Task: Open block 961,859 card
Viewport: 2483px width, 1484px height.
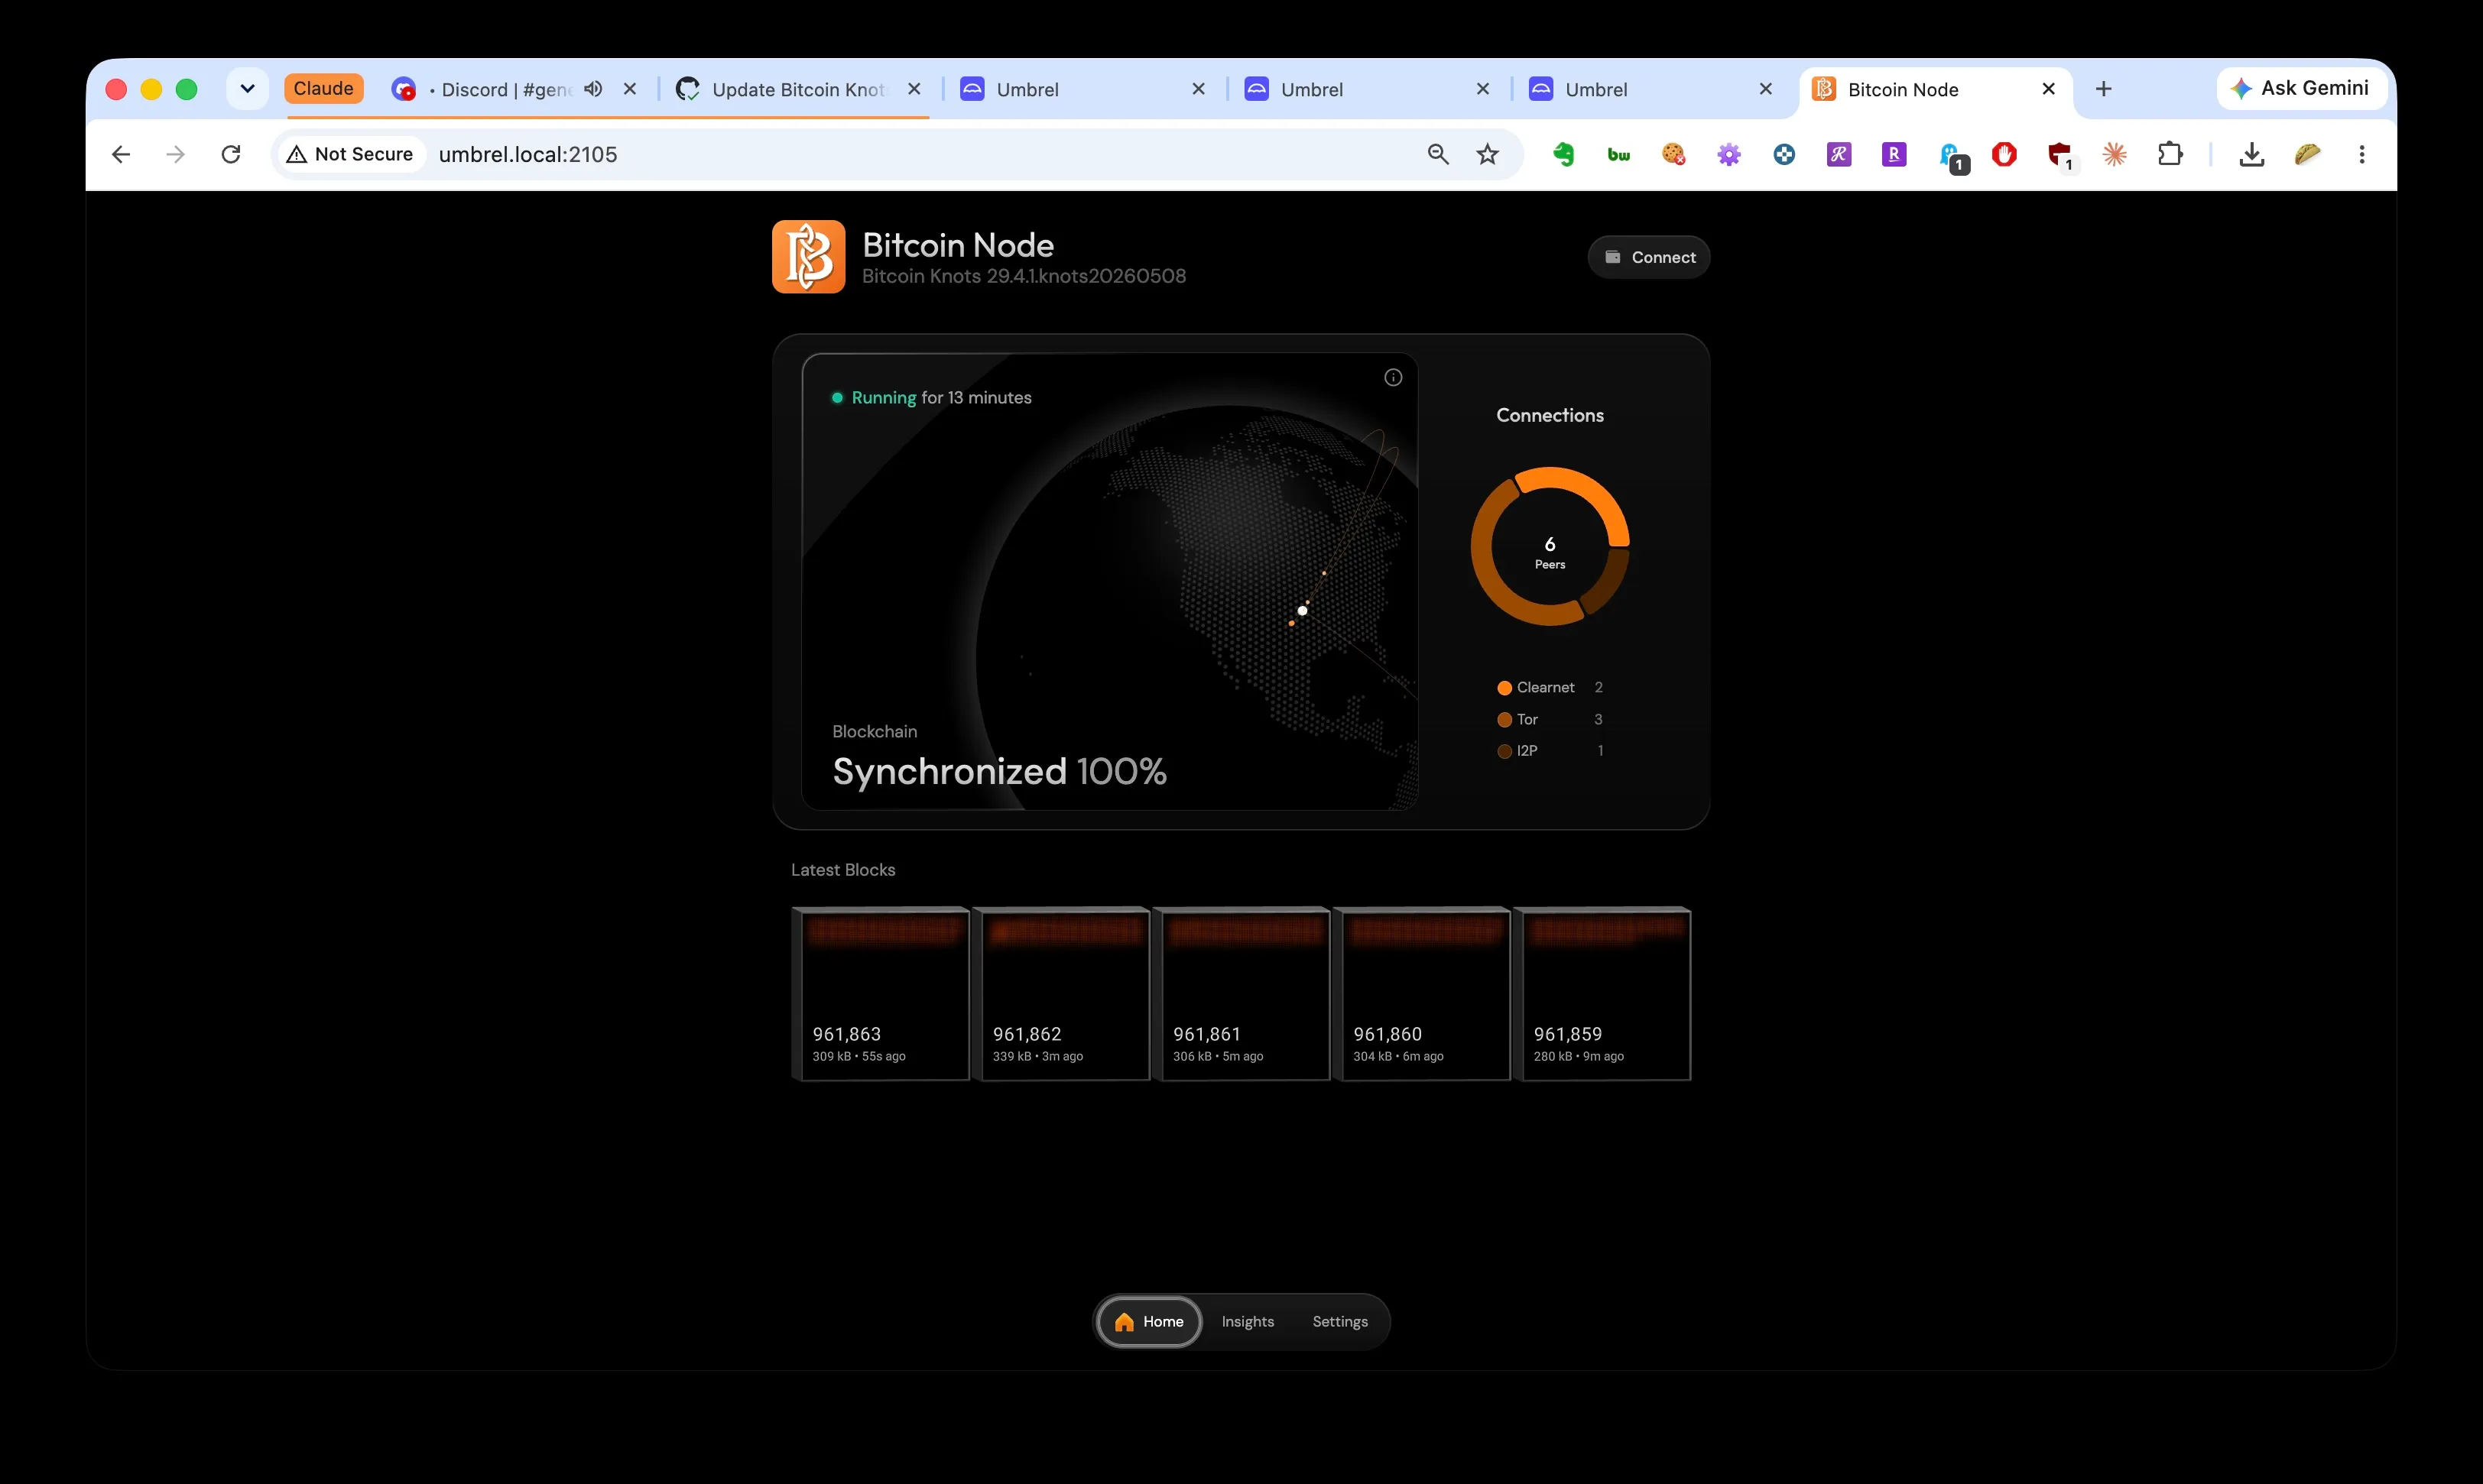Action: click(1602, 994)
